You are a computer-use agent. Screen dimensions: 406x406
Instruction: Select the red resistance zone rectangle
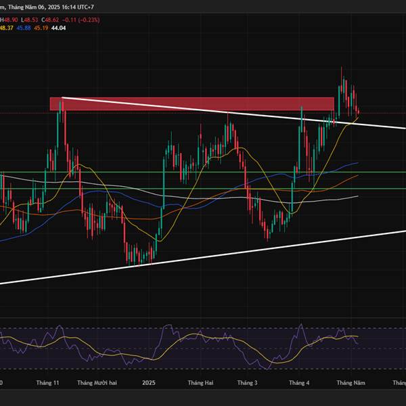192,104
